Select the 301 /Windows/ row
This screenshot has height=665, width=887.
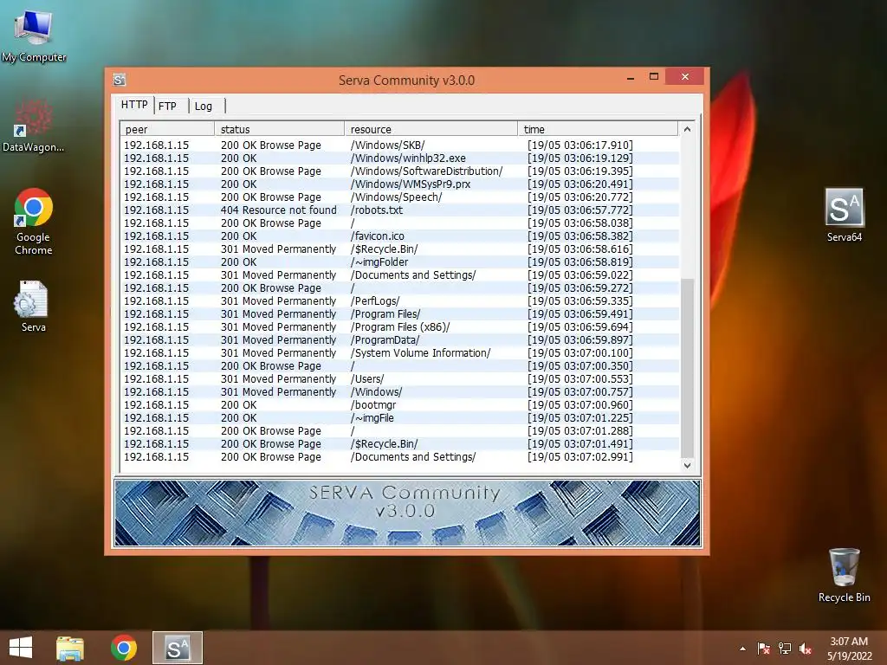coord(400,392)
